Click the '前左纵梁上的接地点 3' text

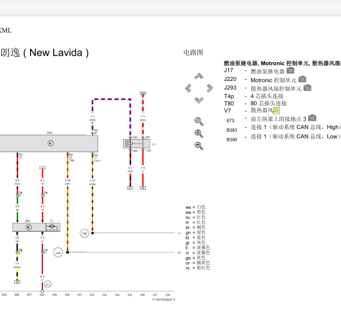tap(278, 119)
